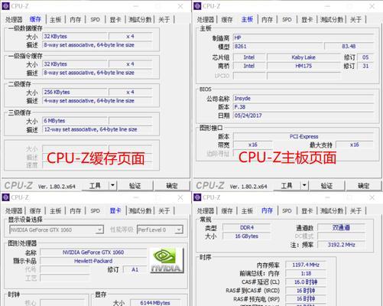Expand the NVIDIA GeForce GTX 1060 device selector
The width and height of the screenshot is (383, 306).
(x=100, y=229)
